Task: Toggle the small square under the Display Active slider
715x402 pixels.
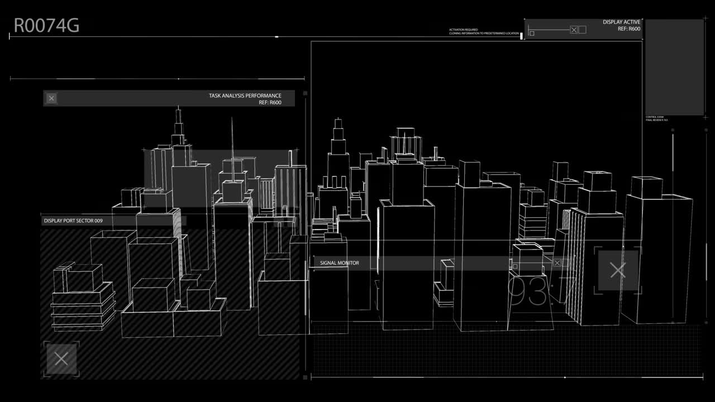Action: (x=532, y=33)
